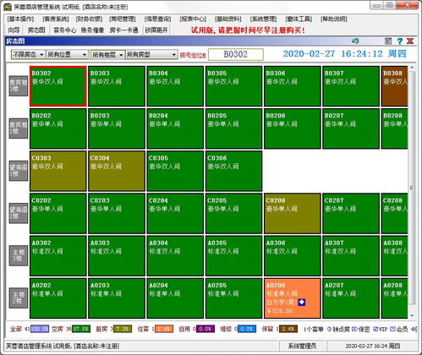
Task: Select room tile C0306
Action: coord(233,171)
